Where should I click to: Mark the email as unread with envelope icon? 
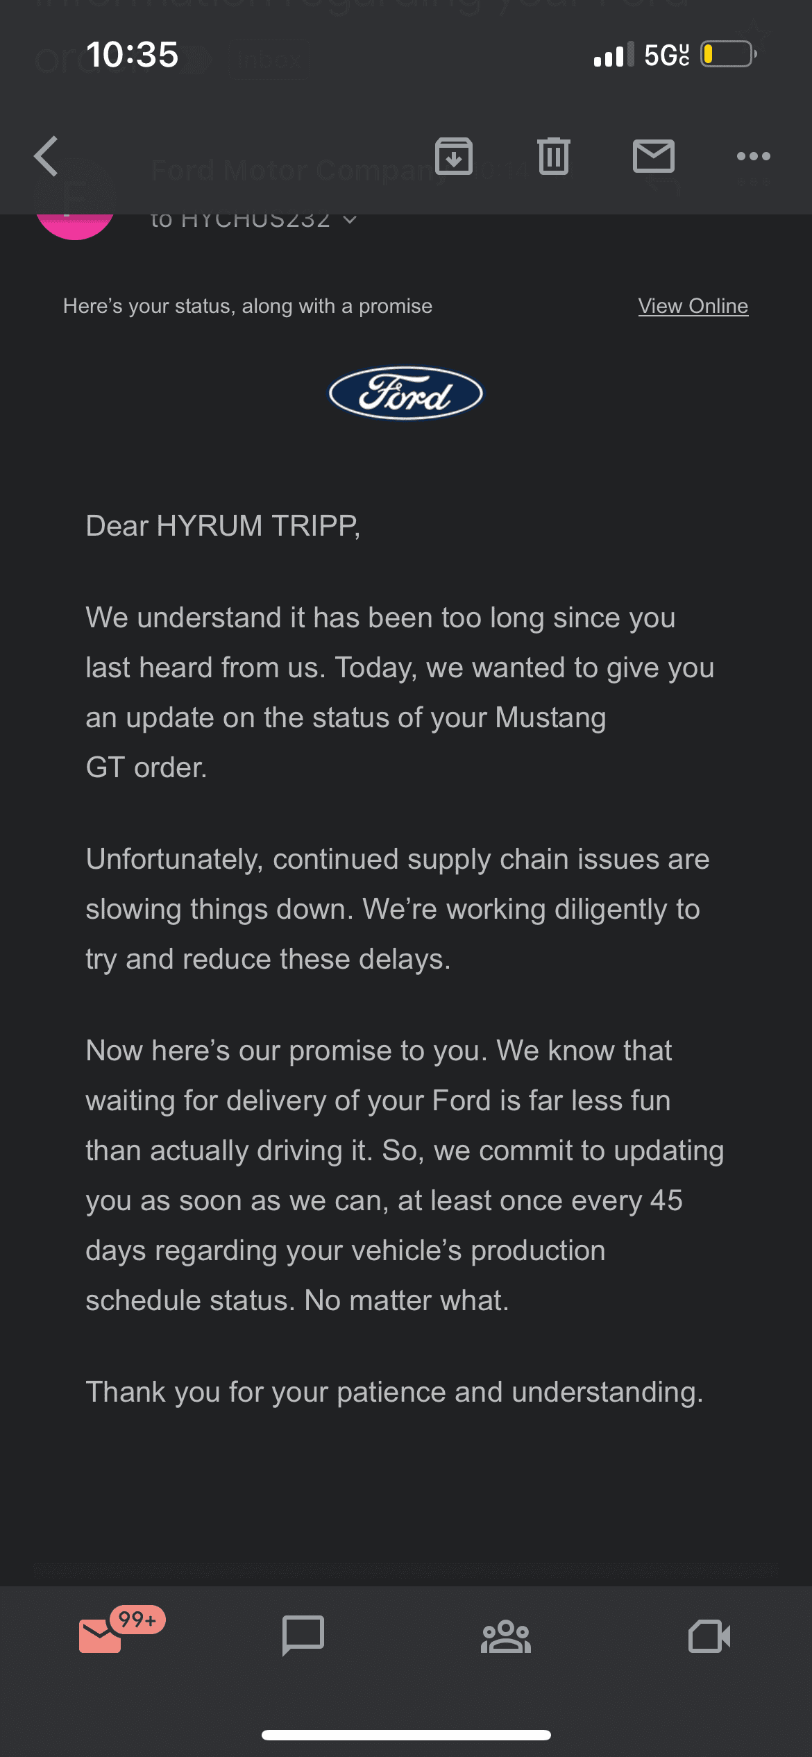[x=654, y=156]
